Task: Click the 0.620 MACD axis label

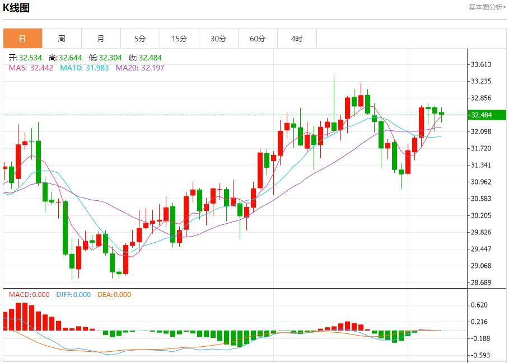Action: point(481,305)
